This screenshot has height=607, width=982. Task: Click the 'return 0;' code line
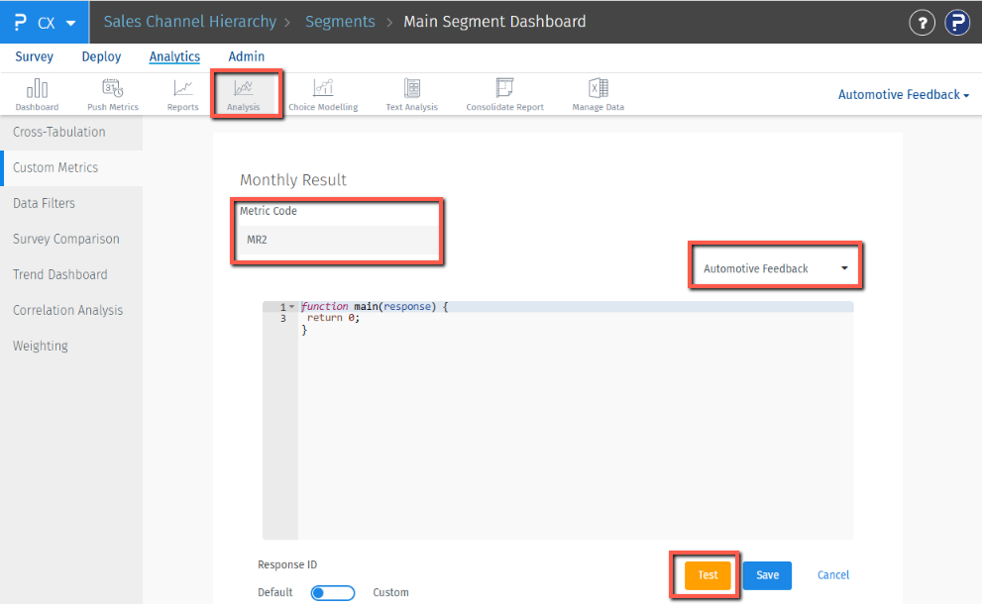333,318
